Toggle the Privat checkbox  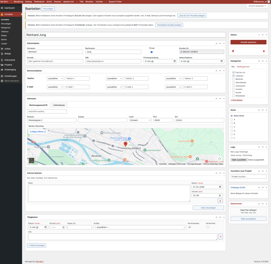click(x=151, y=52)
